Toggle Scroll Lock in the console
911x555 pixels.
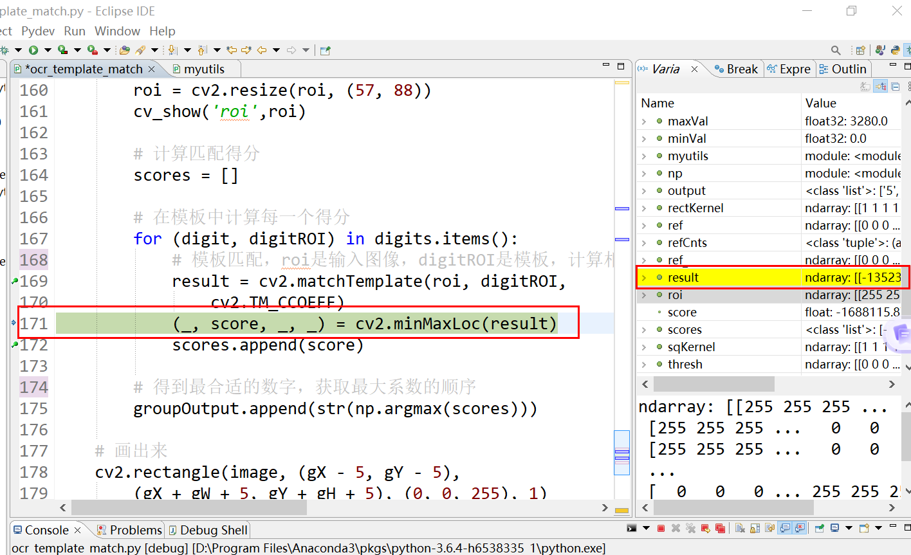754,529
